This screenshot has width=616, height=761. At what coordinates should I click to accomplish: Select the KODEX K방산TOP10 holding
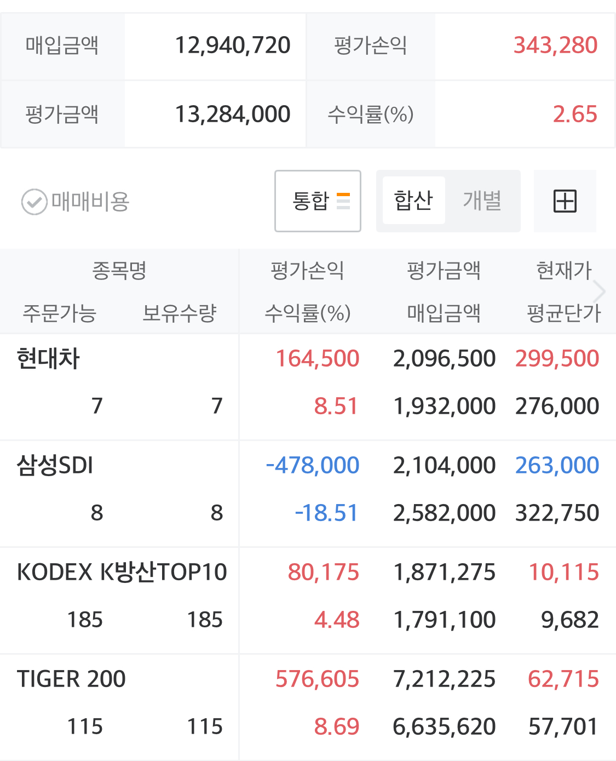coord(122,573)
